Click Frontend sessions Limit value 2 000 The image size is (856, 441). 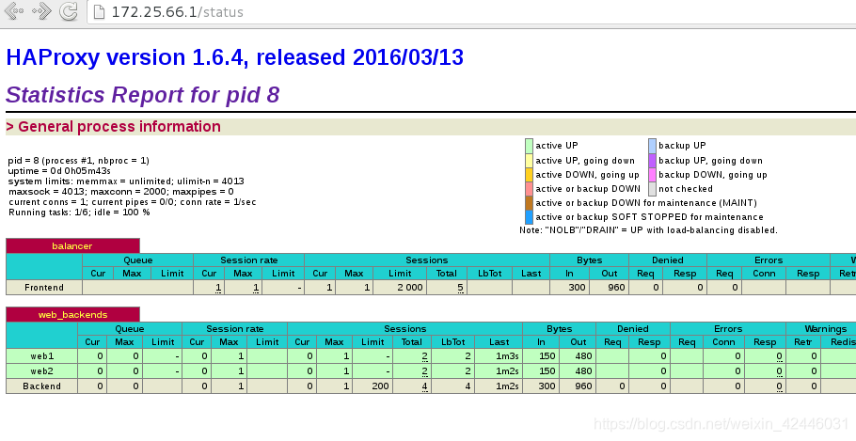point(410,288)
